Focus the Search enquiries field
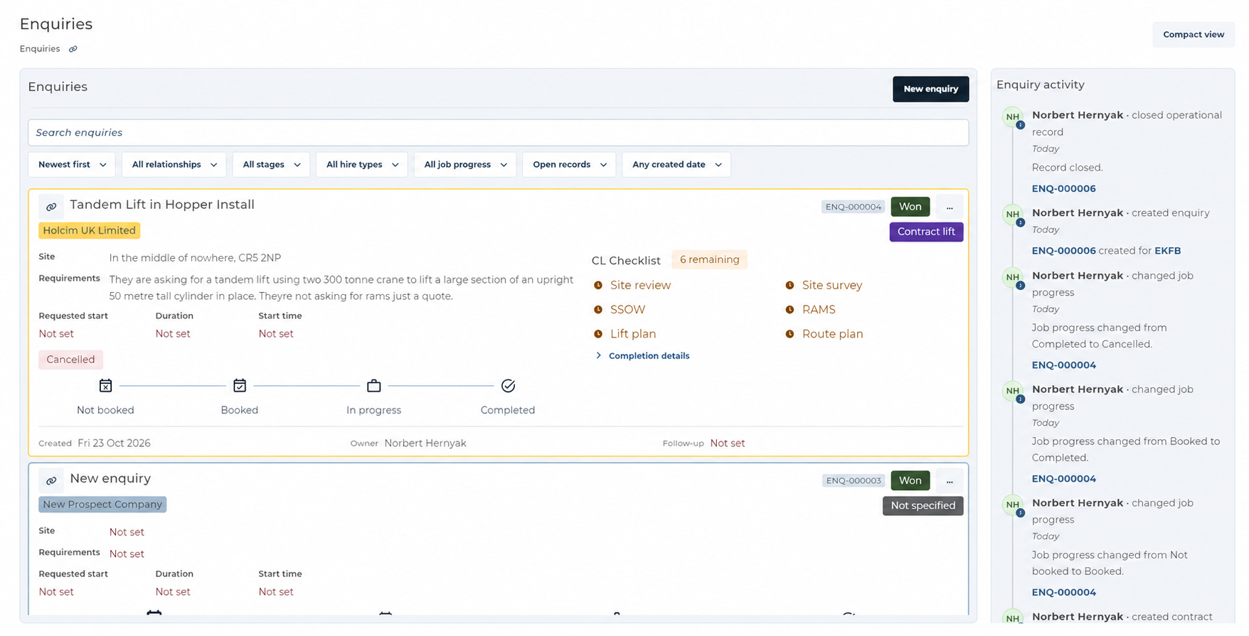This screenshot has width=1249, height=636. tap(498, 133)
